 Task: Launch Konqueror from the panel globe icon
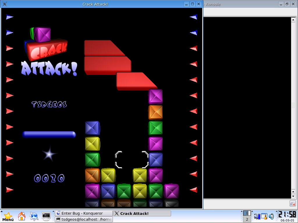[x=34, y=216]
